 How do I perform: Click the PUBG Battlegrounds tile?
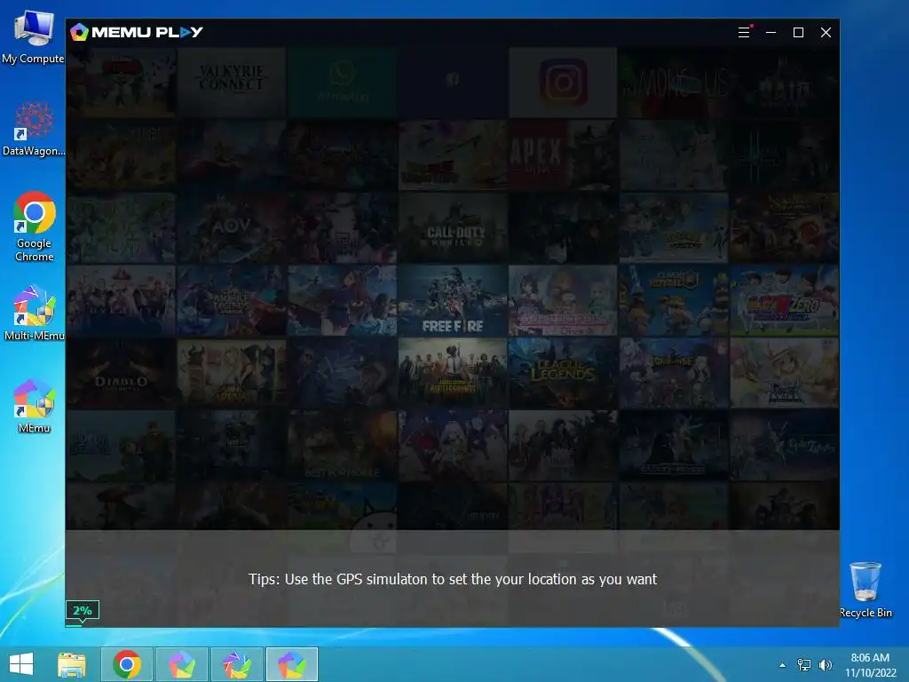tap(453, 373)
